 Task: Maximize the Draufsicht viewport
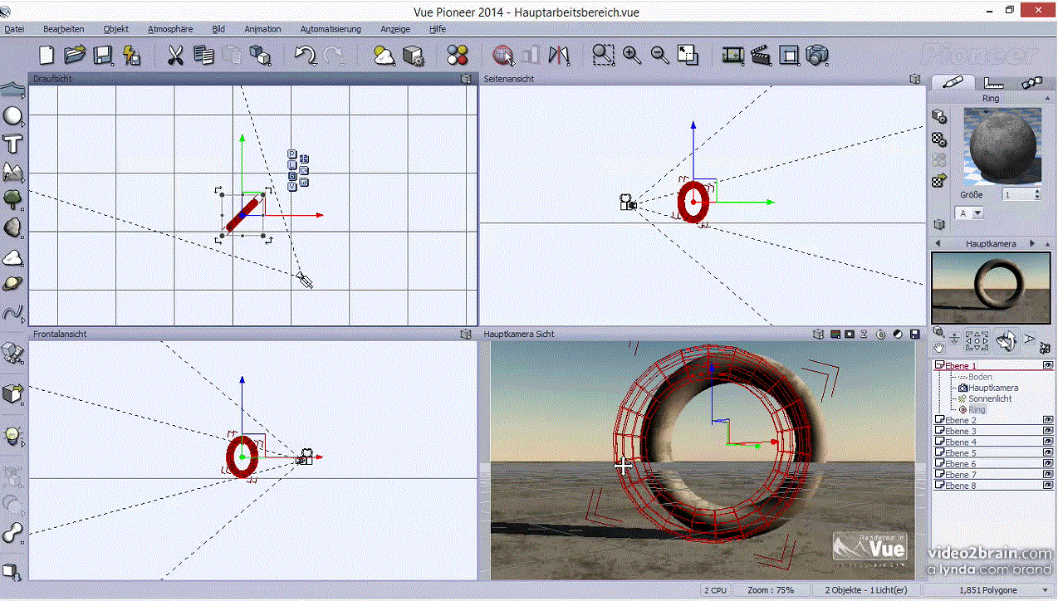click(x=466, y=79)
